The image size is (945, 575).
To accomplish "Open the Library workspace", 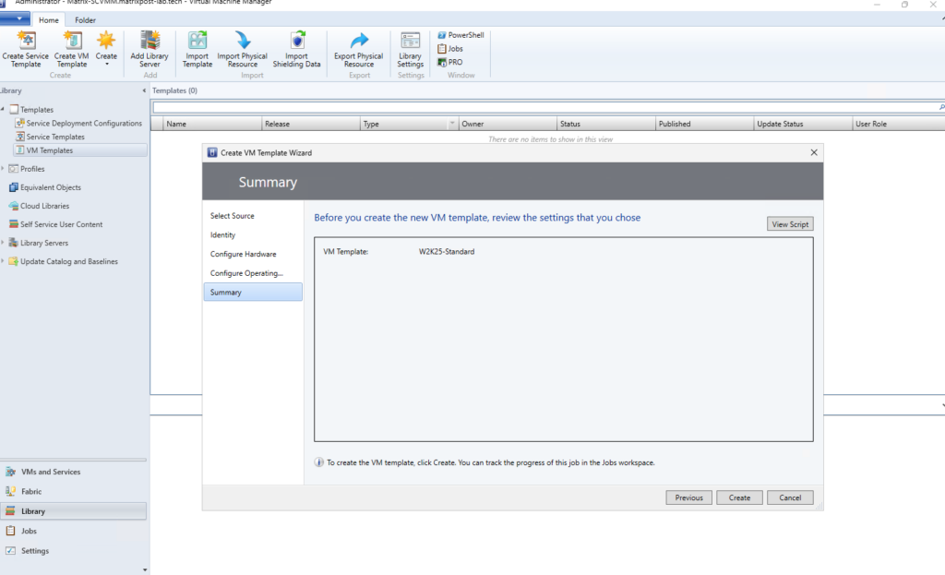I will coord(73,511).
